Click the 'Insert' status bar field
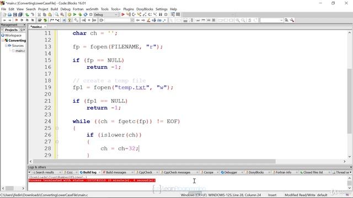 coord(272,195)
